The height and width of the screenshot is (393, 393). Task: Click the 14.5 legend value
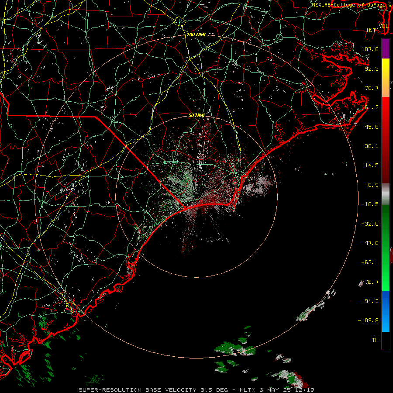click(372, 165)
